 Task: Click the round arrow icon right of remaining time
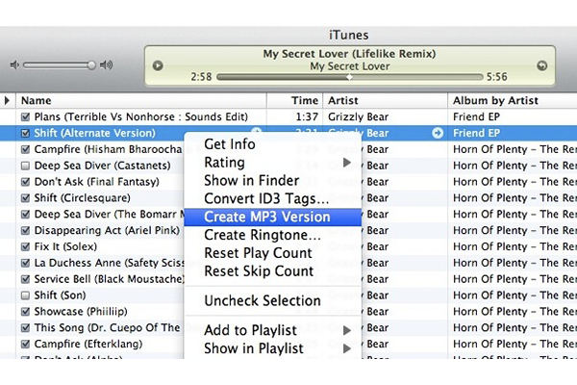541,66
